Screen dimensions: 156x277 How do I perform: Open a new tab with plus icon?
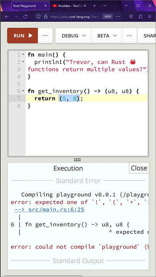(94, 6)
